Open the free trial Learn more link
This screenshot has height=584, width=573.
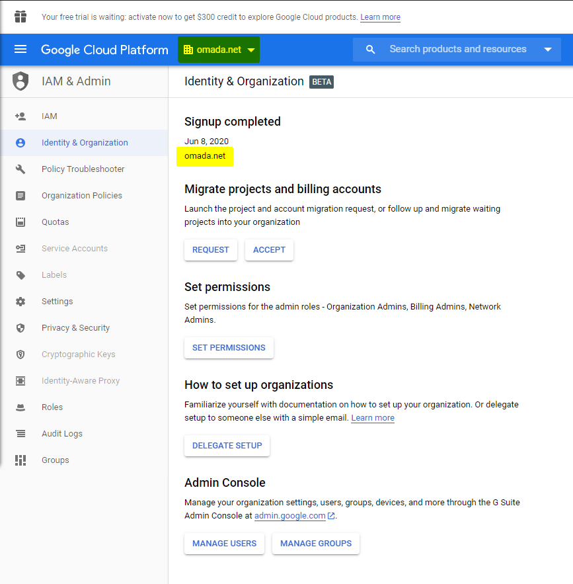380,17
